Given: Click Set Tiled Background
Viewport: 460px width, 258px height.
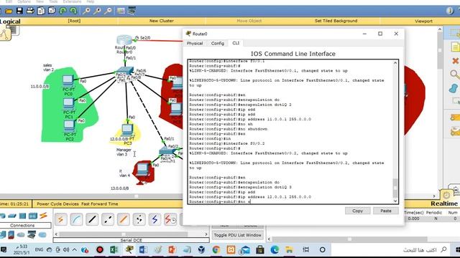Looking at the screenshot, I should click(x=336, y=21).
